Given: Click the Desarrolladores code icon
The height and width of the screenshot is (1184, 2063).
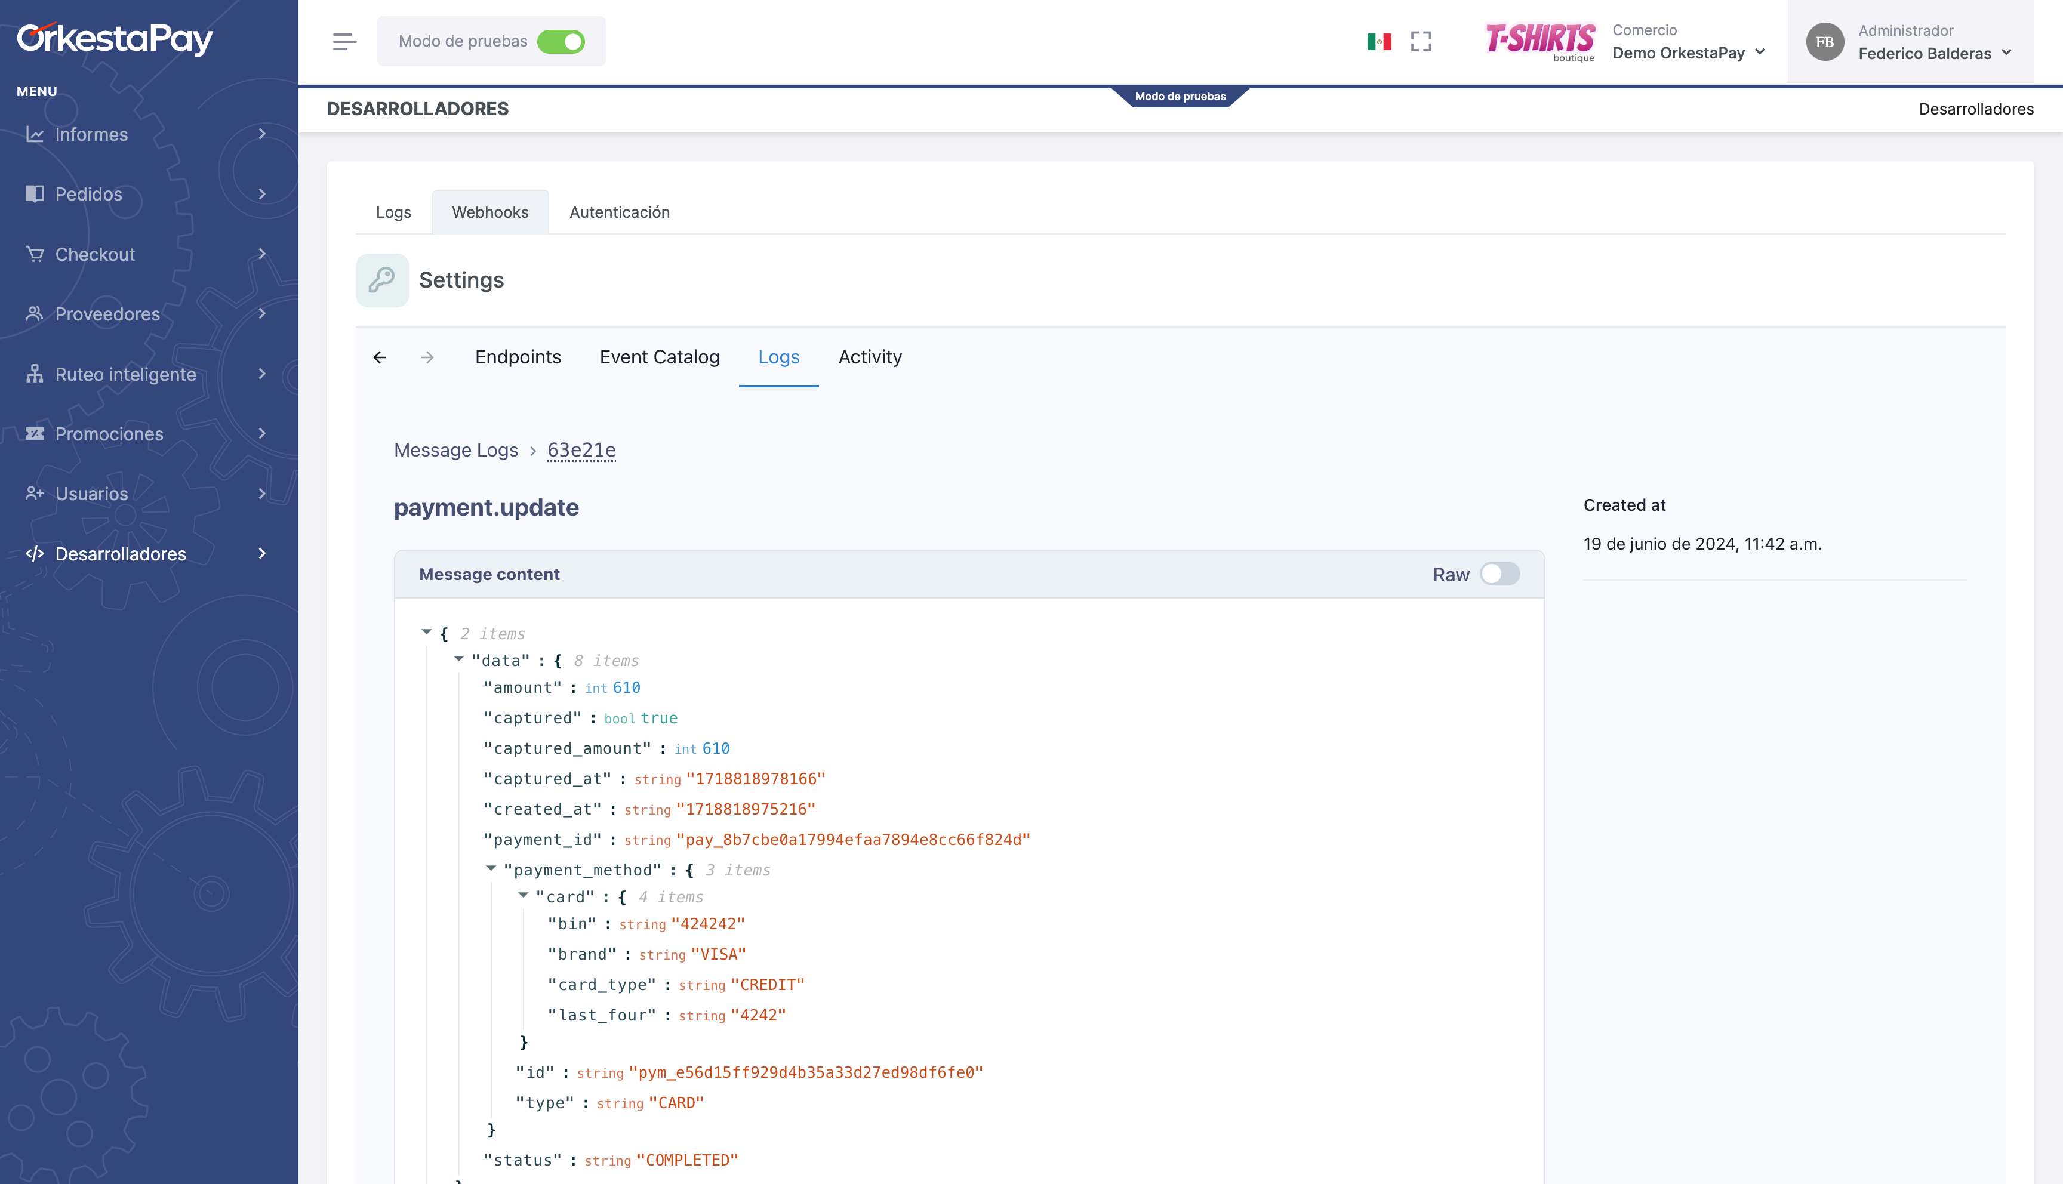Looking at the screenshot, I should 34,554.
